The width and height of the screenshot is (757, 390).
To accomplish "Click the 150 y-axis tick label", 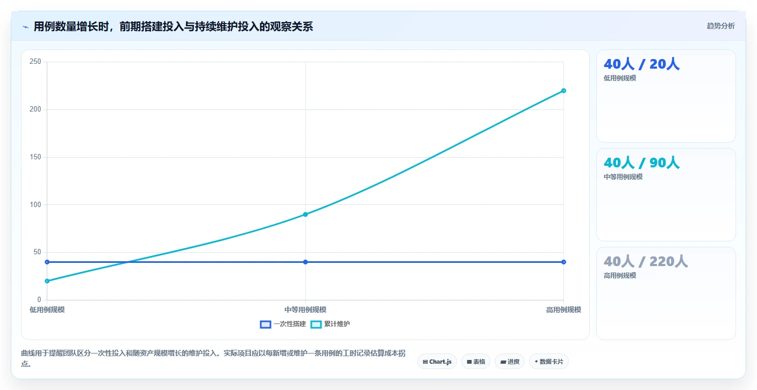I will (35, 157).
